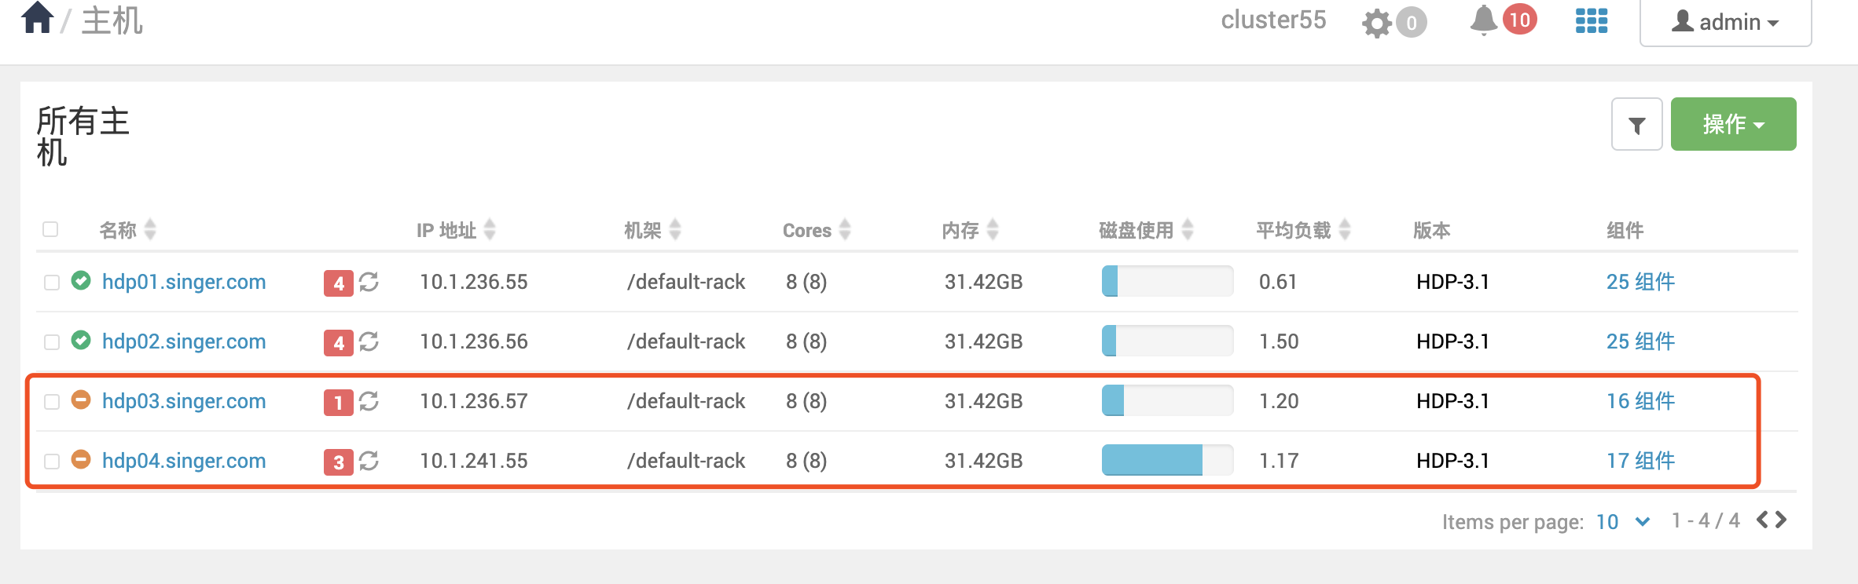
Task: Open the hdp01.singer.com host link
Action: [x=184, y=282]
